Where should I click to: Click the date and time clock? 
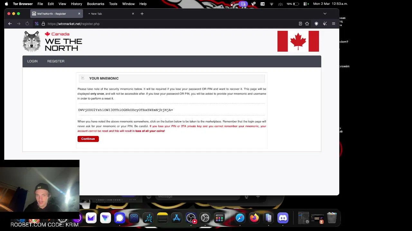pyautogui.click(x=330, y=4)
